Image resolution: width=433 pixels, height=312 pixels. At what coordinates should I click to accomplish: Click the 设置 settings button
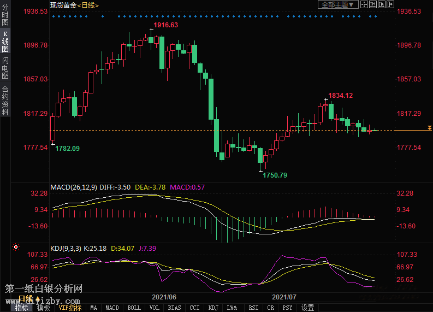[x=307, y=308]
